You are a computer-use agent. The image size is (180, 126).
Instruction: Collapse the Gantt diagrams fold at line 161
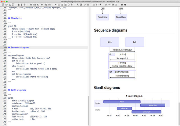click(6, 90)
